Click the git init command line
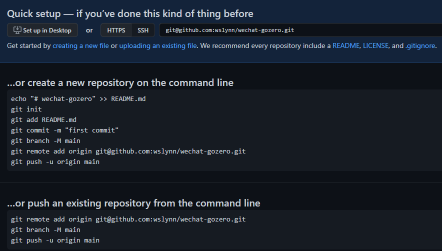The image size is (442, 251). point(26,109)
